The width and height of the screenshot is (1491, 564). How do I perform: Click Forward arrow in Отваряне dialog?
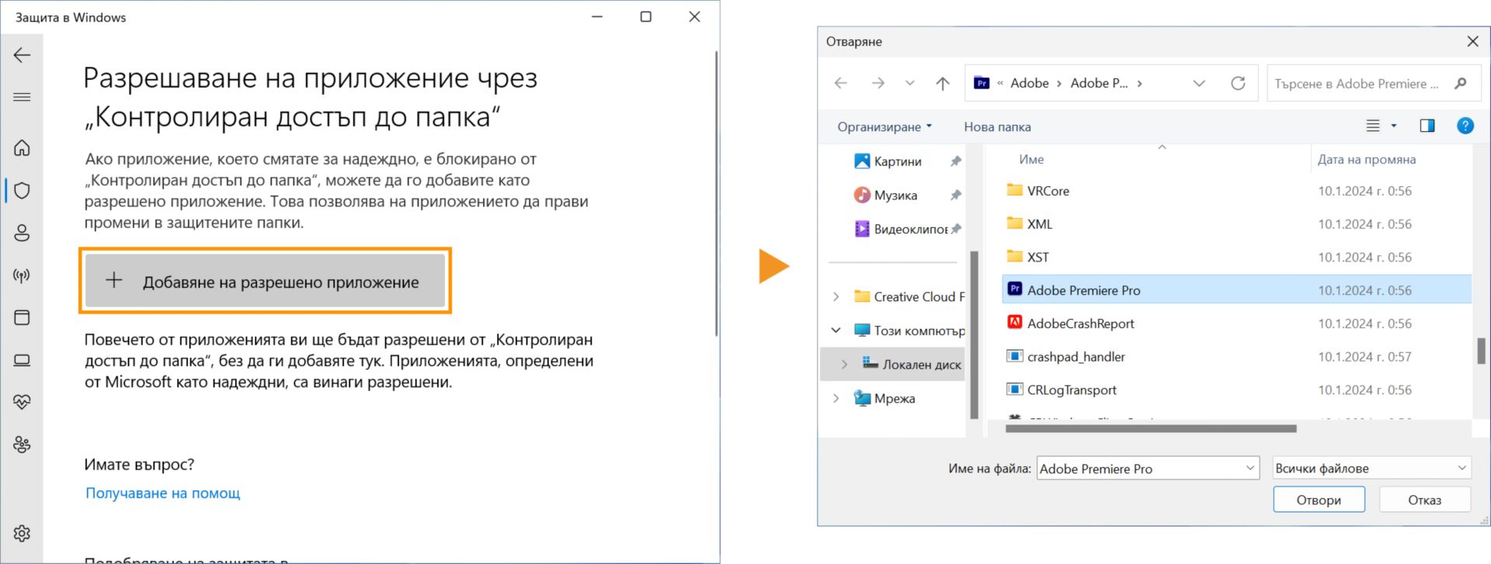tap(878, 83)
